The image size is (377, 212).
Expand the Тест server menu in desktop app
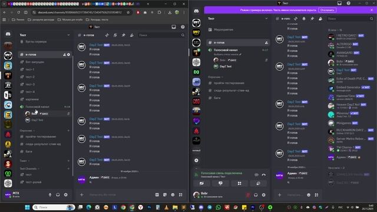tap(266, 18)
